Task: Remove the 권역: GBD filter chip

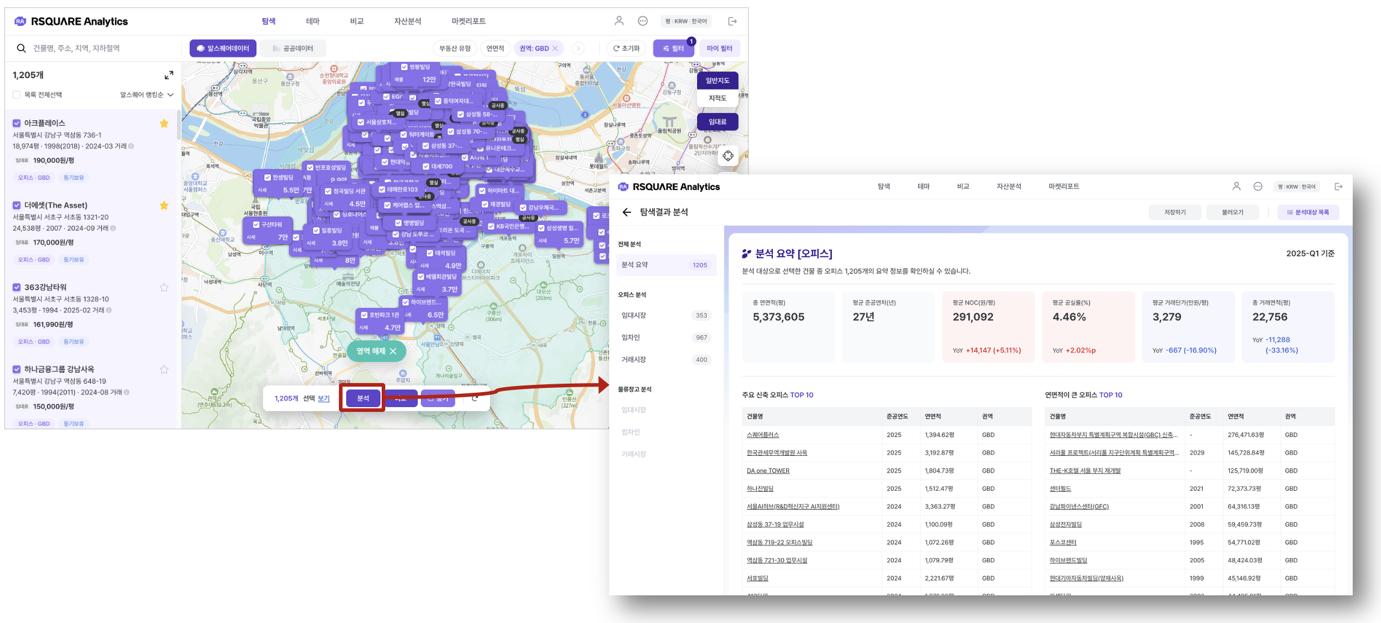Action: (555, 49)
